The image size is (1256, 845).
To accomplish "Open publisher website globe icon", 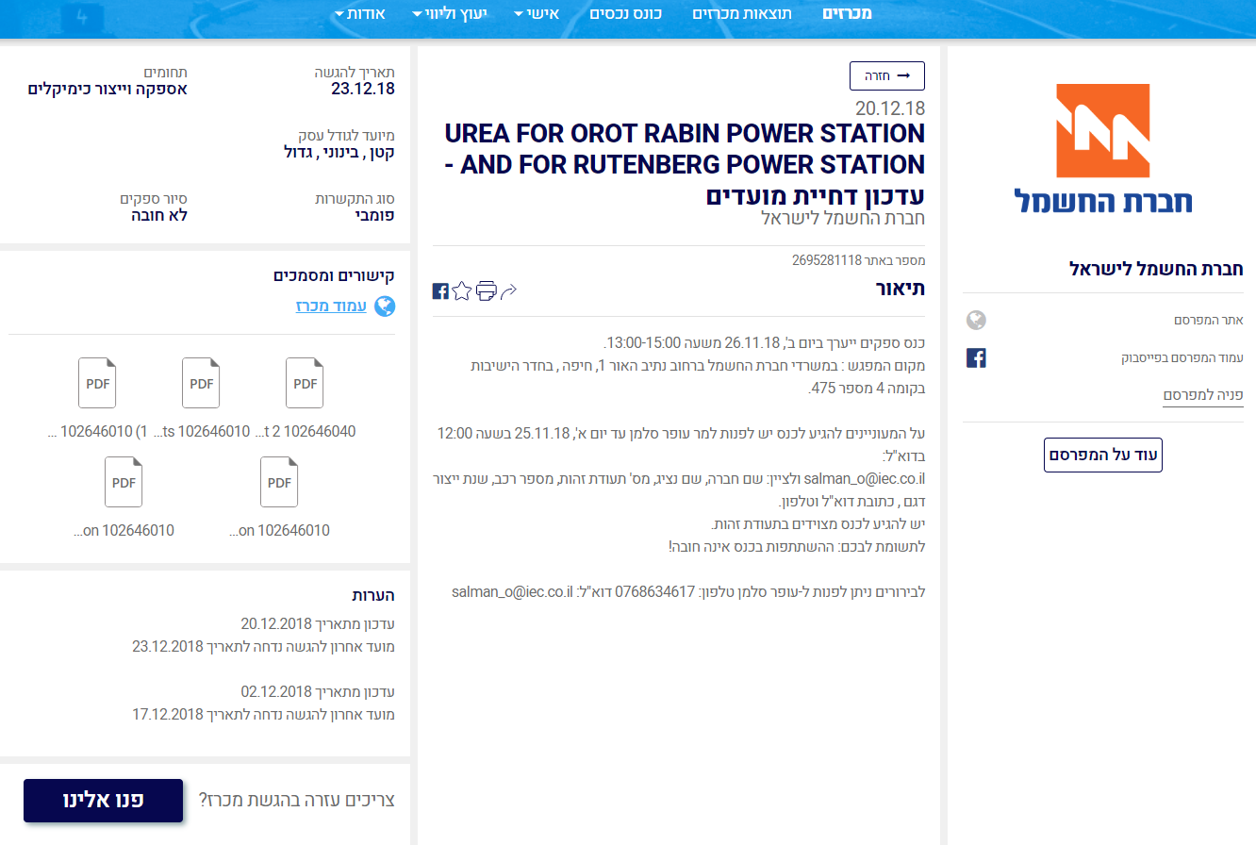I will pos(977,321).
